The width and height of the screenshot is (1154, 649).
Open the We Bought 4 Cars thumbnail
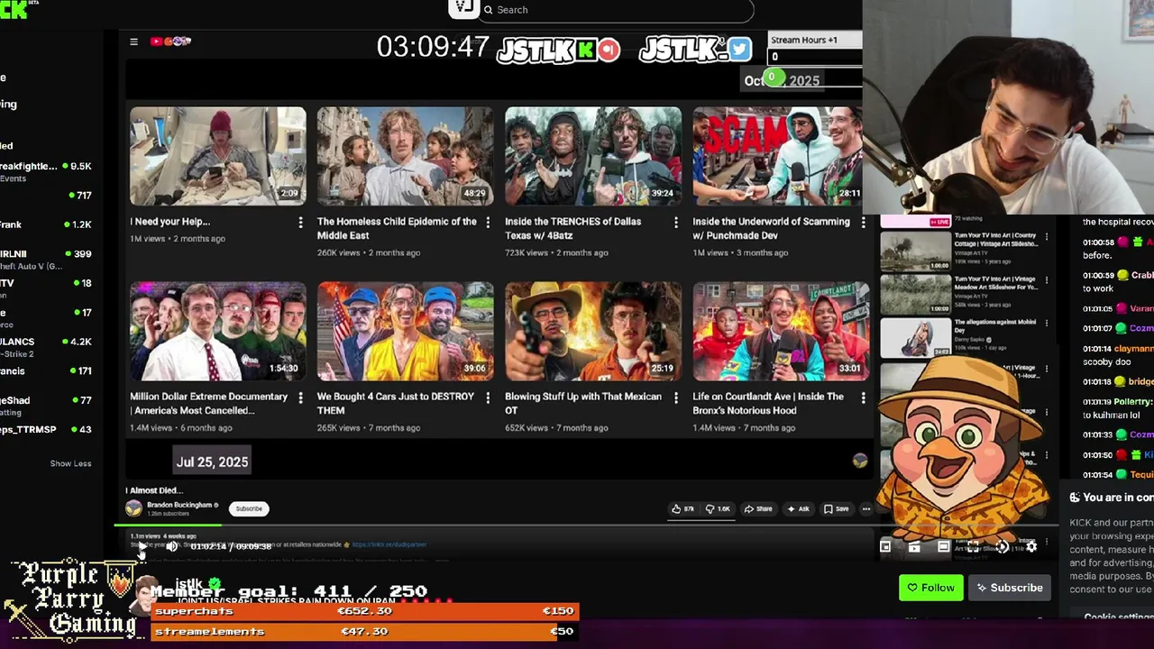click(x=405, y=331)
